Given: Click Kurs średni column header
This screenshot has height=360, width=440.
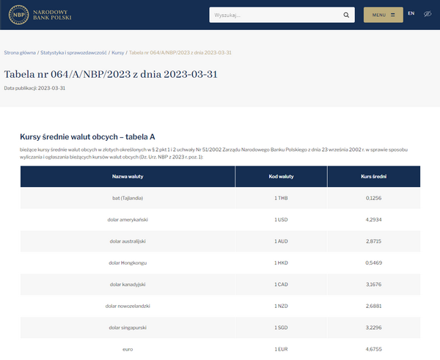Looking at the screenshot, I should pyautogui.click(x=374, y=177).
